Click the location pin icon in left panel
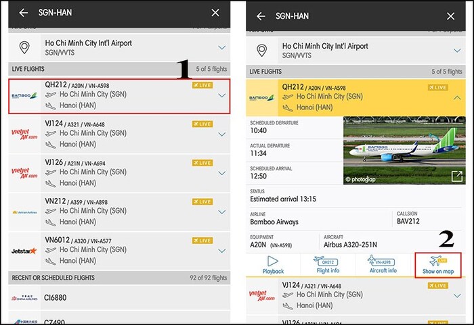 [24, 47]
